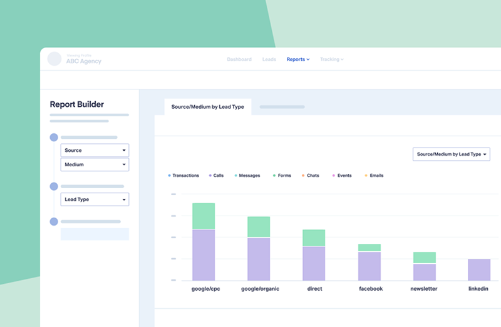The width and height of the screenshot is (501, 327).
Task: Click the linkedin axis label
Action: [478, 289]
